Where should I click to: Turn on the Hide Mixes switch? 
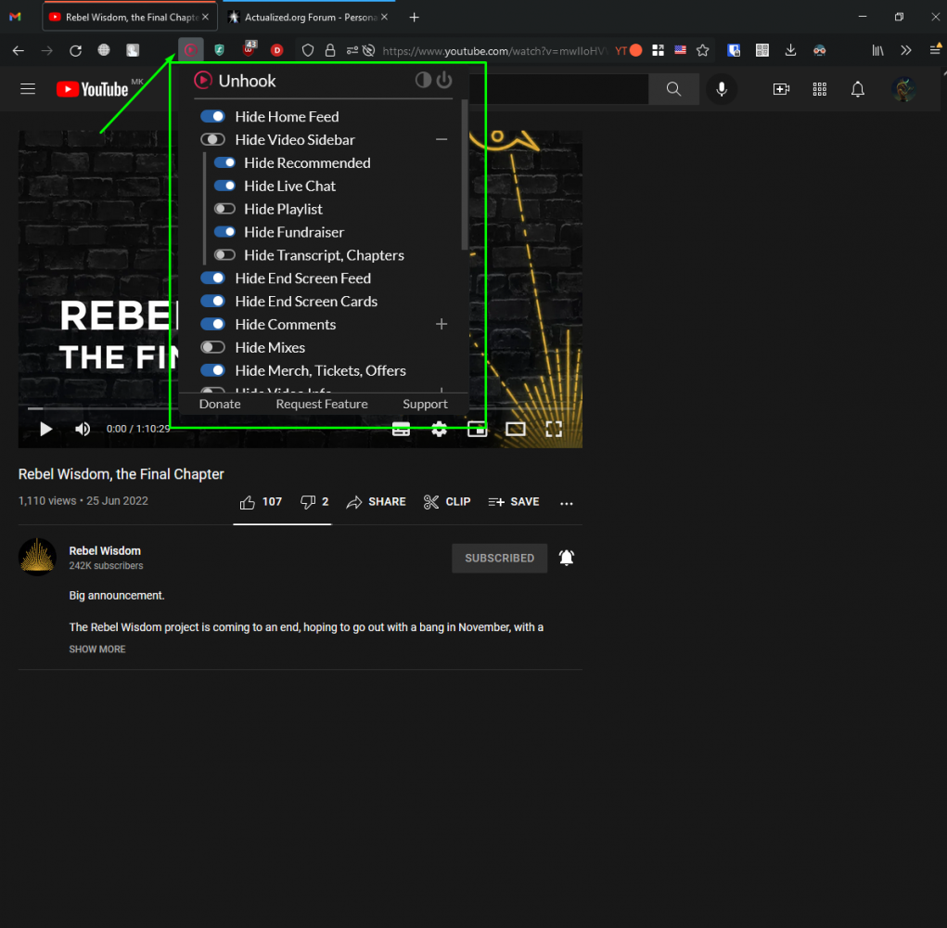point(213,347)
